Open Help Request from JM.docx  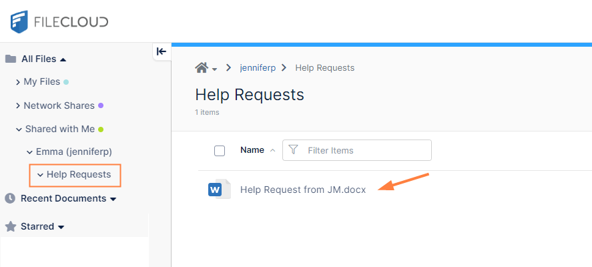point(303,190)
